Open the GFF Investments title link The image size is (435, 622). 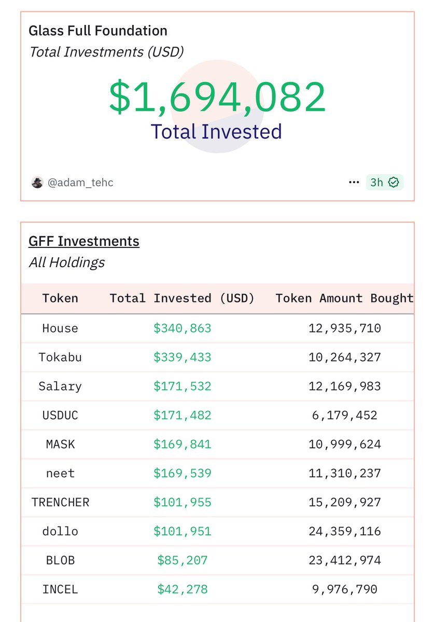pos(84,241)
